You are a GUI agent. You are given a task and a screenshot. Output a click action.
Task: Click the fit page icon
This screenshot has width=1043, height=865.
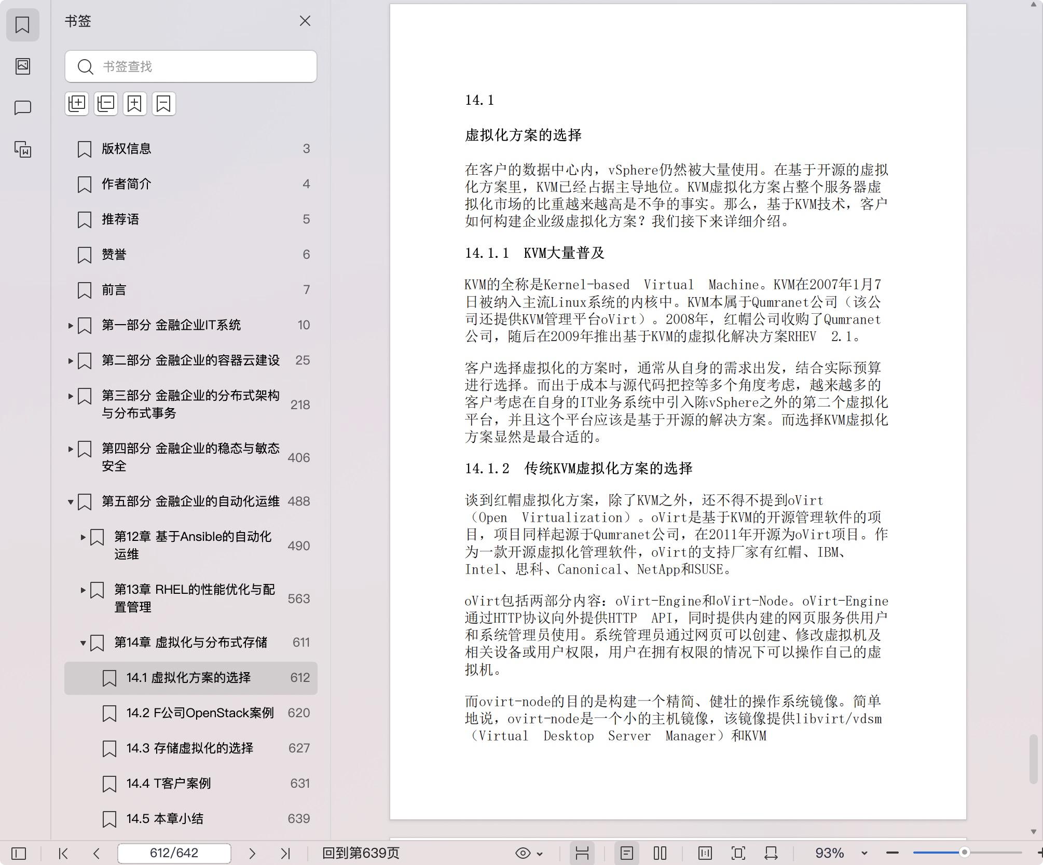(x=738, y=853)
